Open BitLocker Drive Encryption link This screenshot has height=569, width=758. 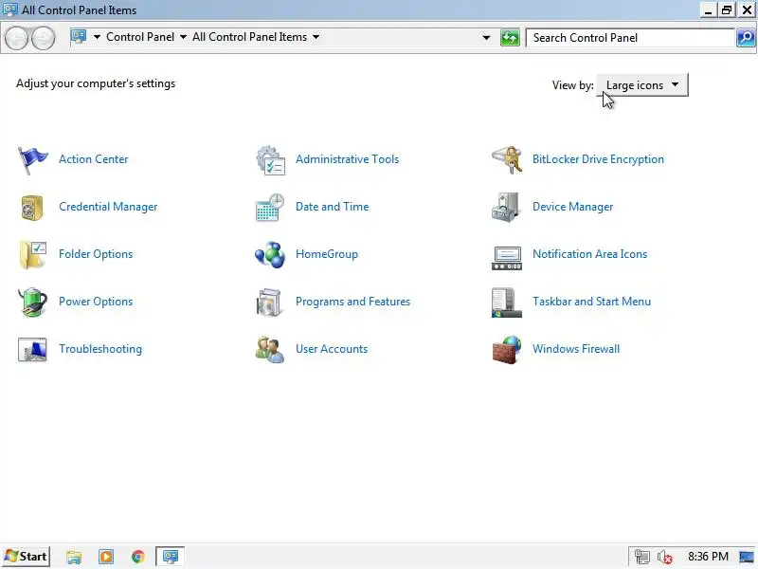[x=598, y=159]
